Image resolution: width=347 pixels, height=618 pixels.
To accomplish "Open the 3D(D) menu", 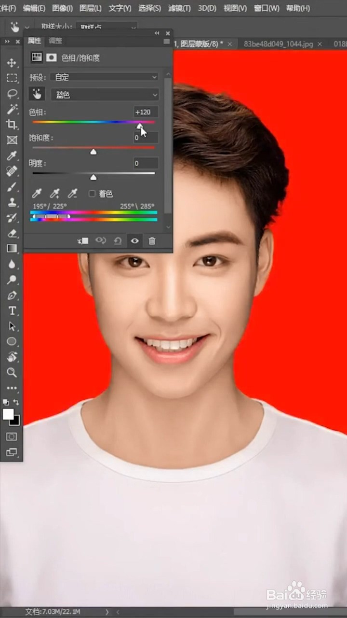I will tap(207, 8).
